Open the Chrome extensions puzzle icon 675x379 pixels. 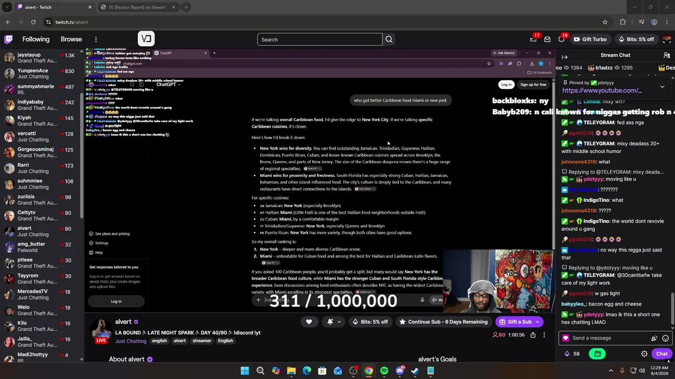pos(623,22)
